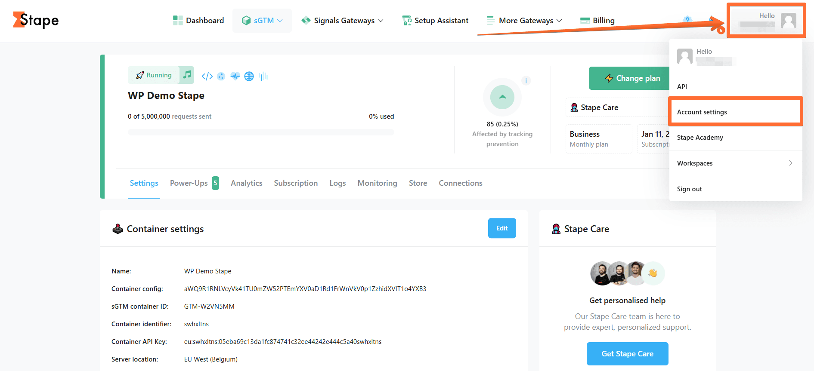
Task: Open the Subscription tab
Action: [x=296, y=183]
